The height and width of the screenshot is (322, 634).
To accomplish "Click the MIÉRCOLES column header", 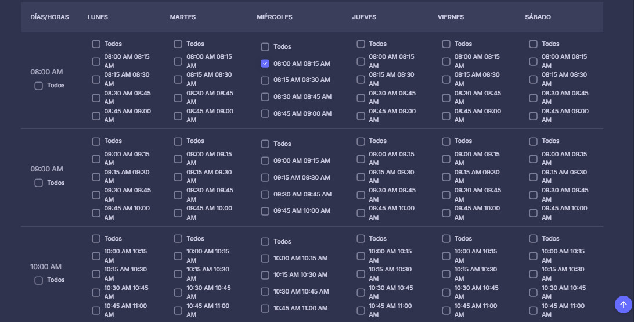I will (275, 17).
